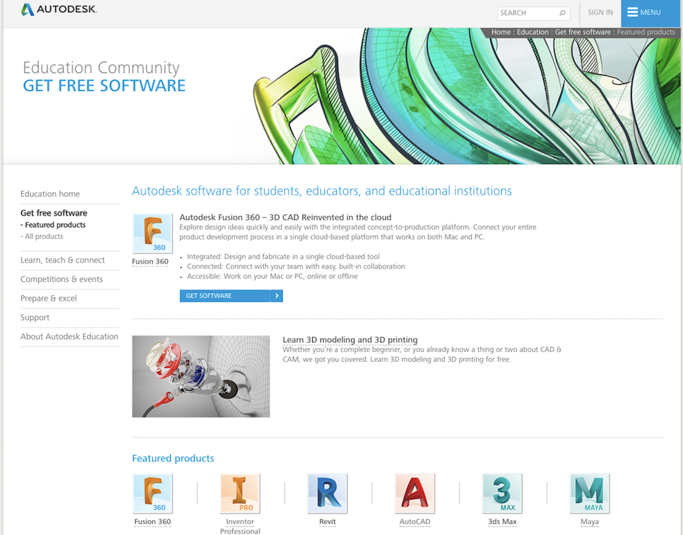Open the Revit product icon
This screenshot has height=535, width=683.
tap(328, 493)
